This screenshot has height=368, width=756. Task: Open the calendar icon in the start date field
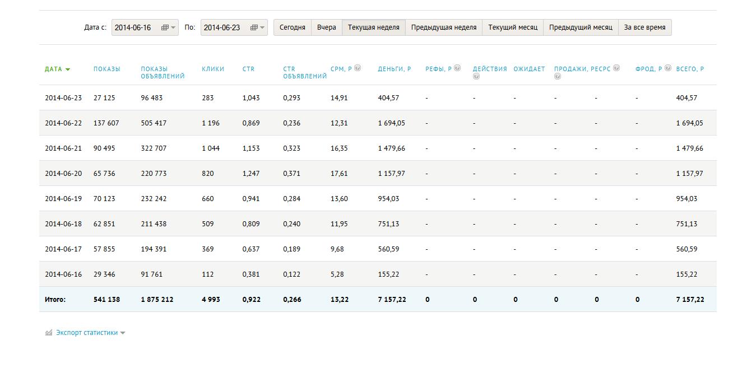point(165,27)
